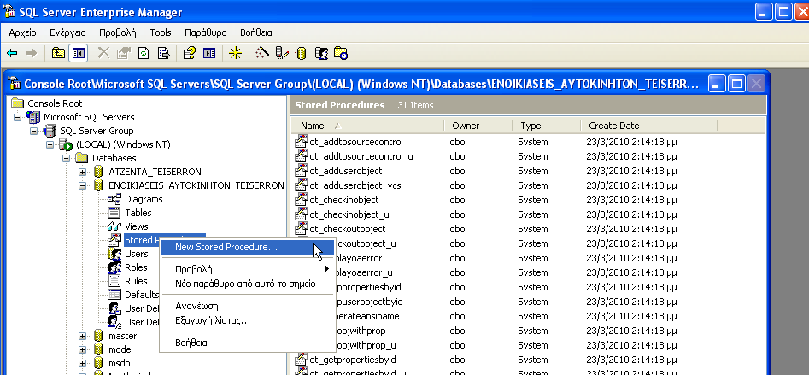Click the Delete X toolbar icon
Viewport: 809px width, 375px height.
click(103, 53)
